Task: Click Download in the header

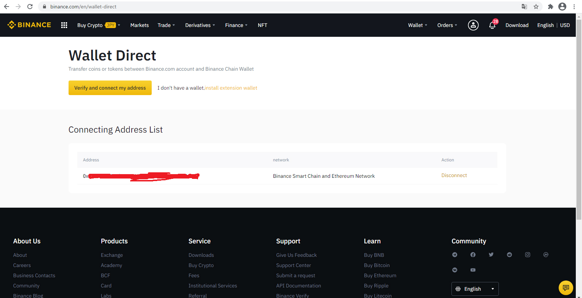Action: click(x=517, y=25)
